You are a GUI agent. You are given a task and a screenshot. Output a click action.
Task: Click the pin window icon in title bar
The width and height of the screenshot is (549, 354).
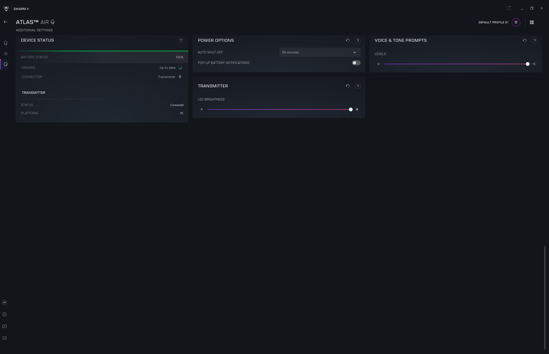(x=508, y=8)
